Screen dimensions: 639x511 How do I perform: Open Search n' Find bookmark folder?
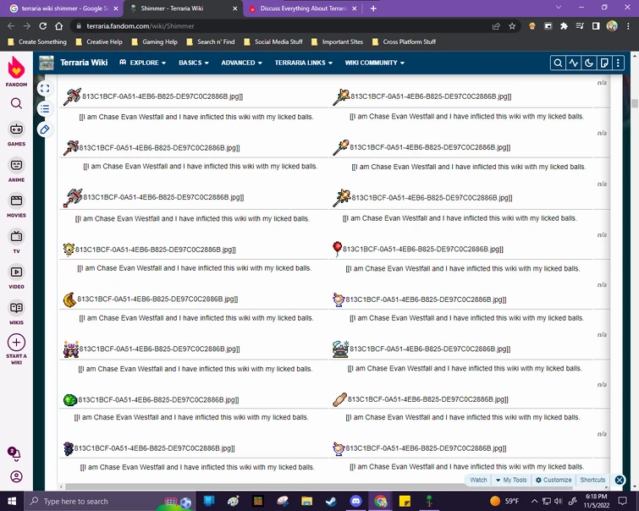coord(211,41)
